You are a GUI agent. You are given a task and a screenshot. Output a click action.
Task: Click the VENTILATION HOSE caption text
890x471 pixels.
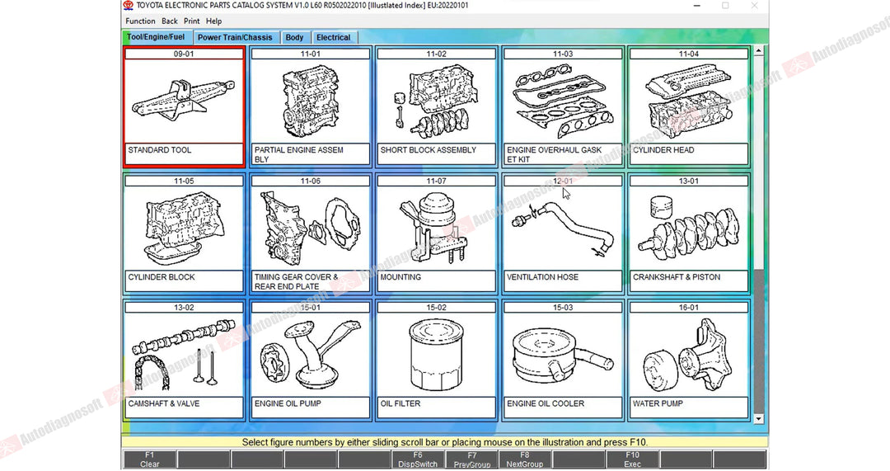click(542, 276)
